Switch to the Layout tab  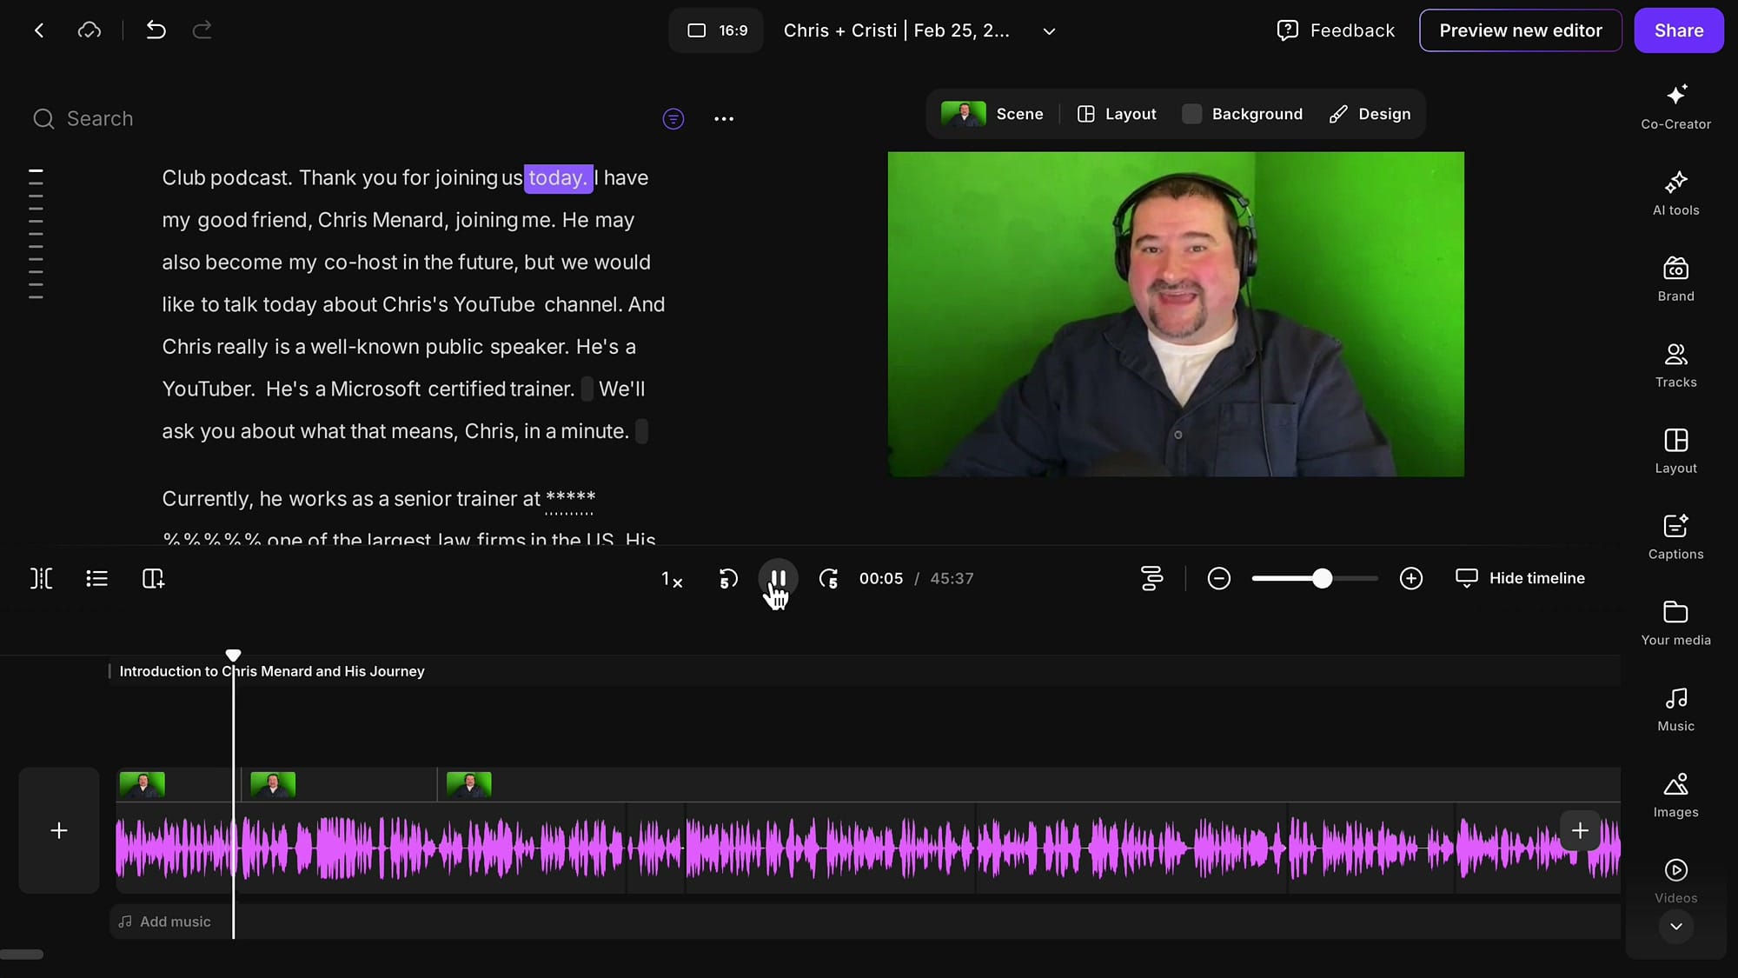(x=1117, y=114)
